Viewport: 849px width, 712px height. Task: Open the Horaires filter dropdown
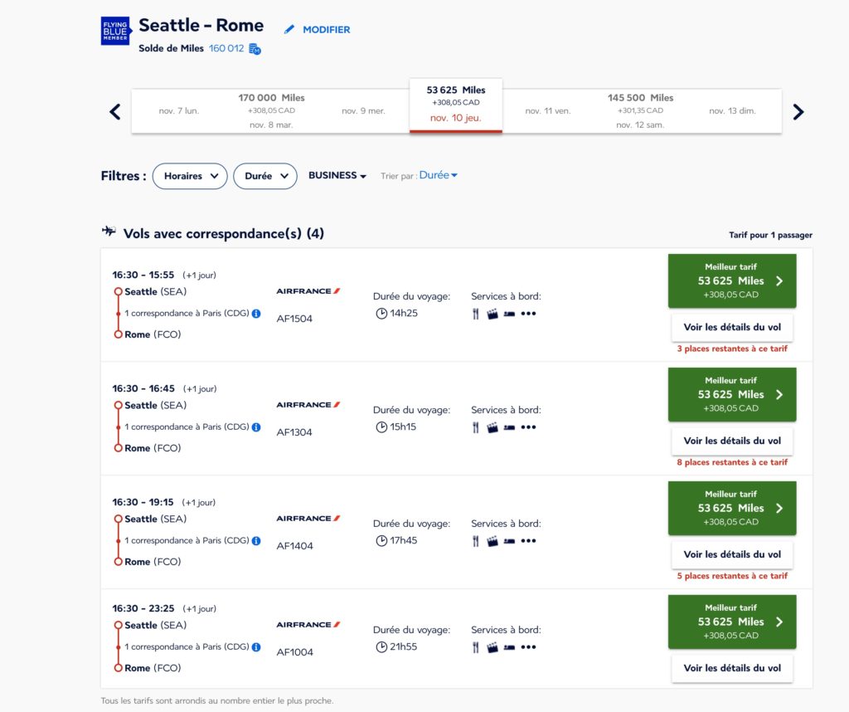click(190, 176)
